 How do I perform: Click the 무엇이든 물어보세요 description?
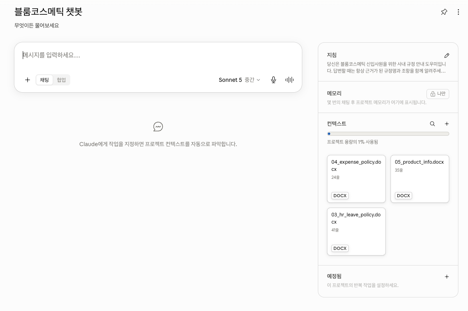click(36, 26)
